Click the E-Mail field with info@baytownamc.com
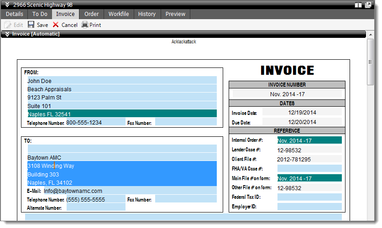Viewport: 382px width, 228px height. pos(130,191)
